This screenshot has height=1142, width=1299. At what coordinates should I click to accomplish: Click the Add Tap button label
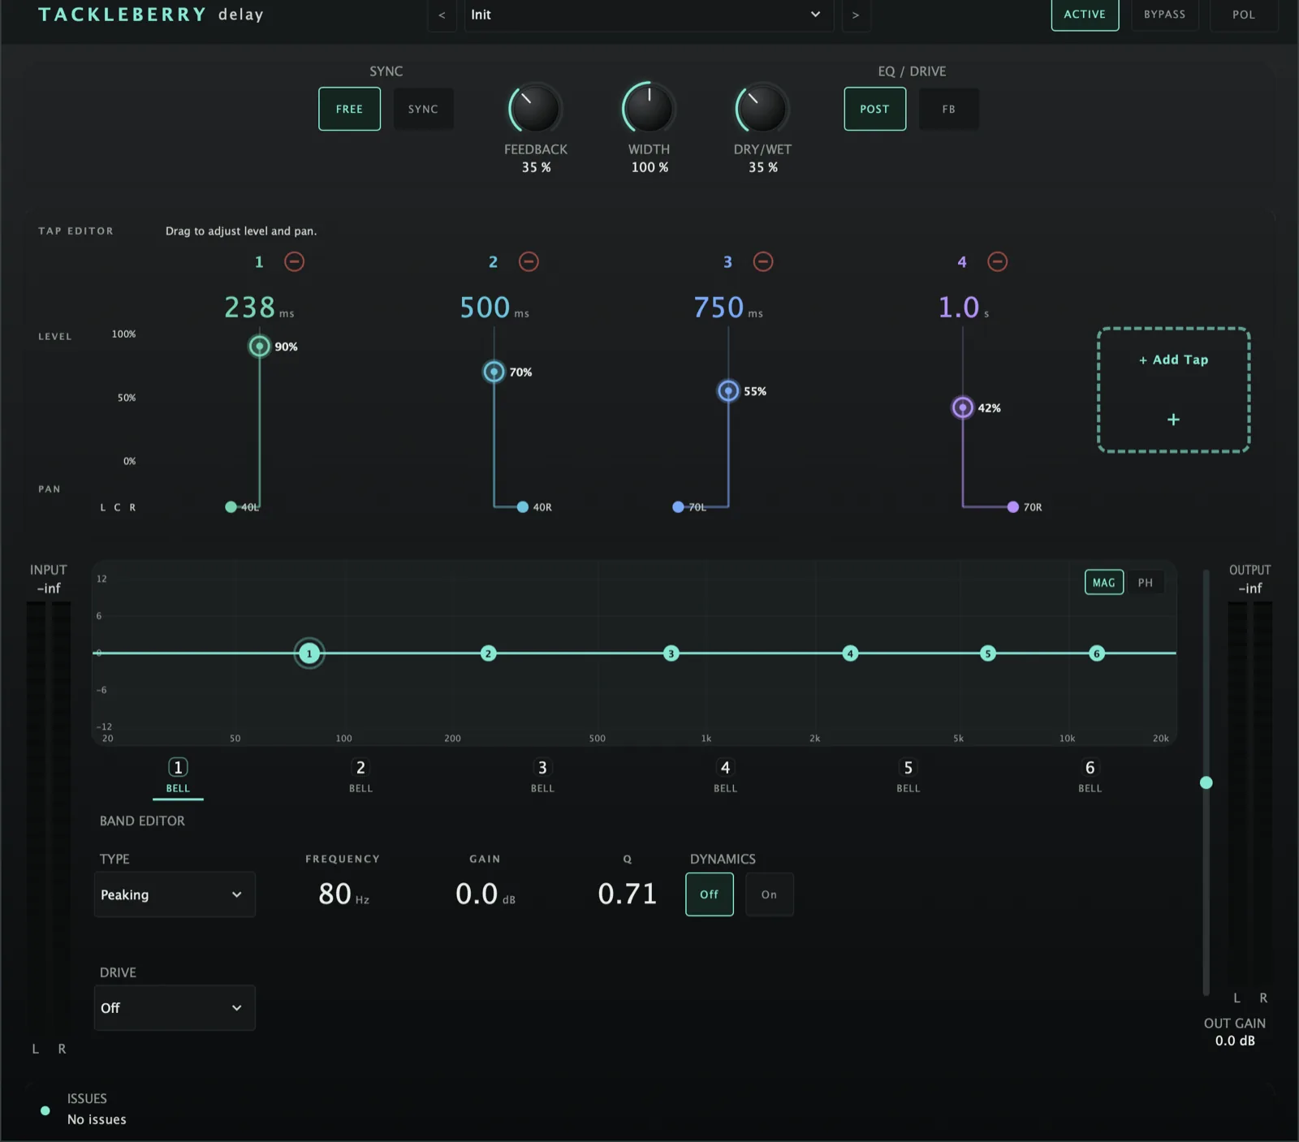(x=1173, y=360)
